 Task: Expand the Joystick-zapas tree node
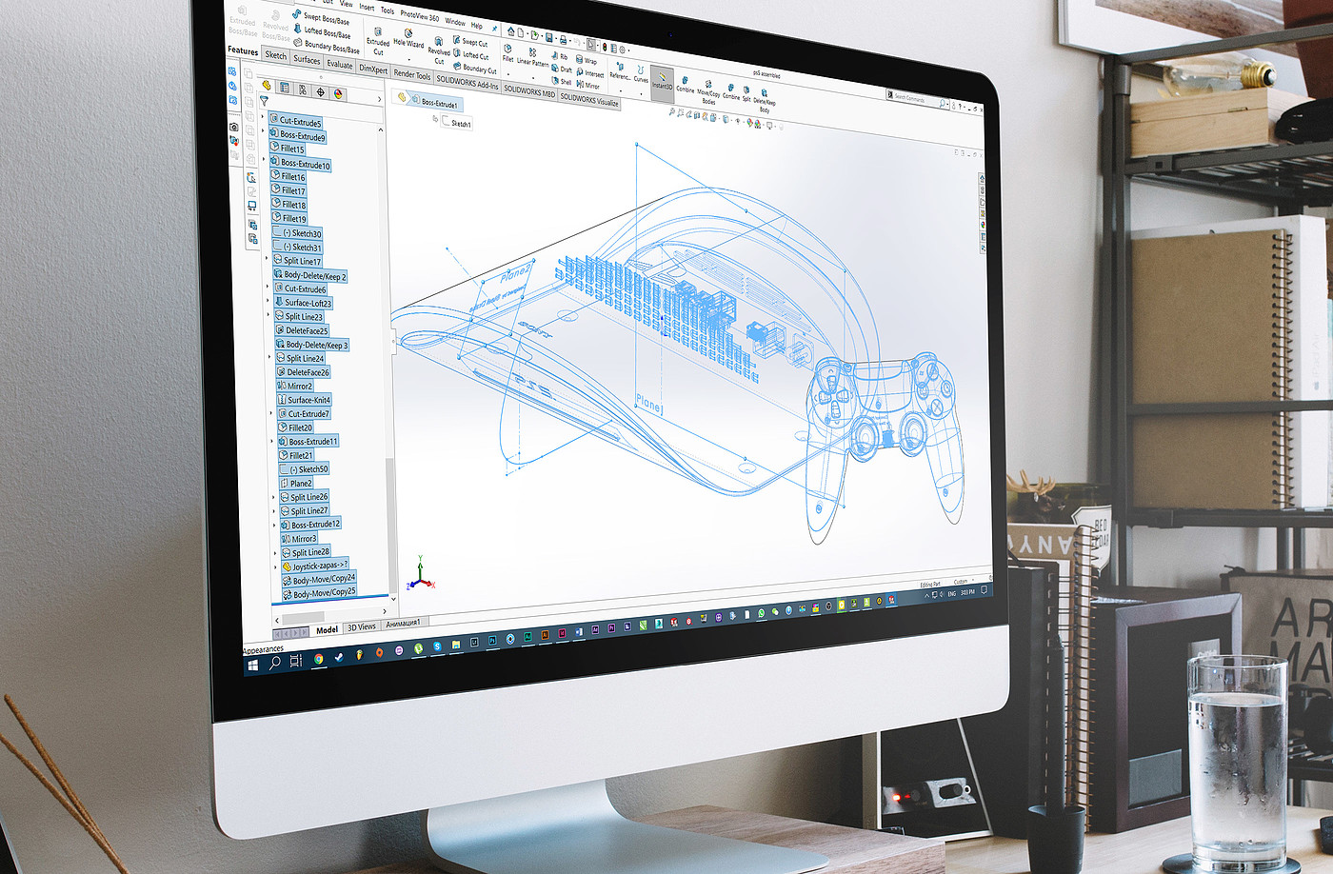[x=276, y=566]
